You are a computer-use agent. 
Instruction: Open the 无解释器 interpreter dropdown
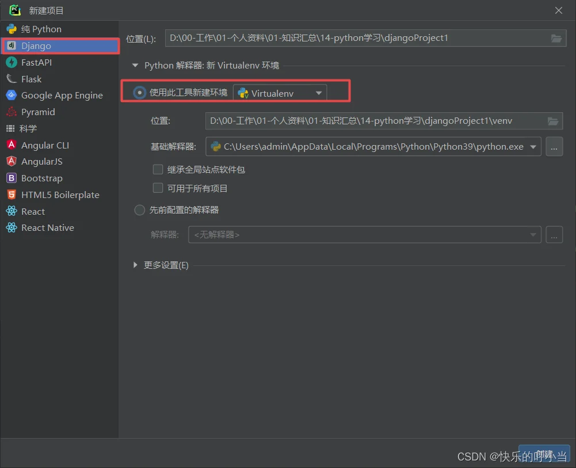click(364, 234)
